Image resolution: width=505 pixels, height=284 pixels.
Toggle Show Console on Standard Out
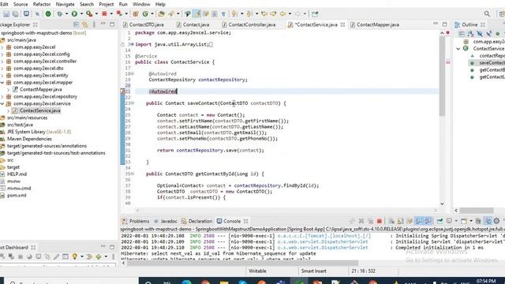tap(419, 221)
